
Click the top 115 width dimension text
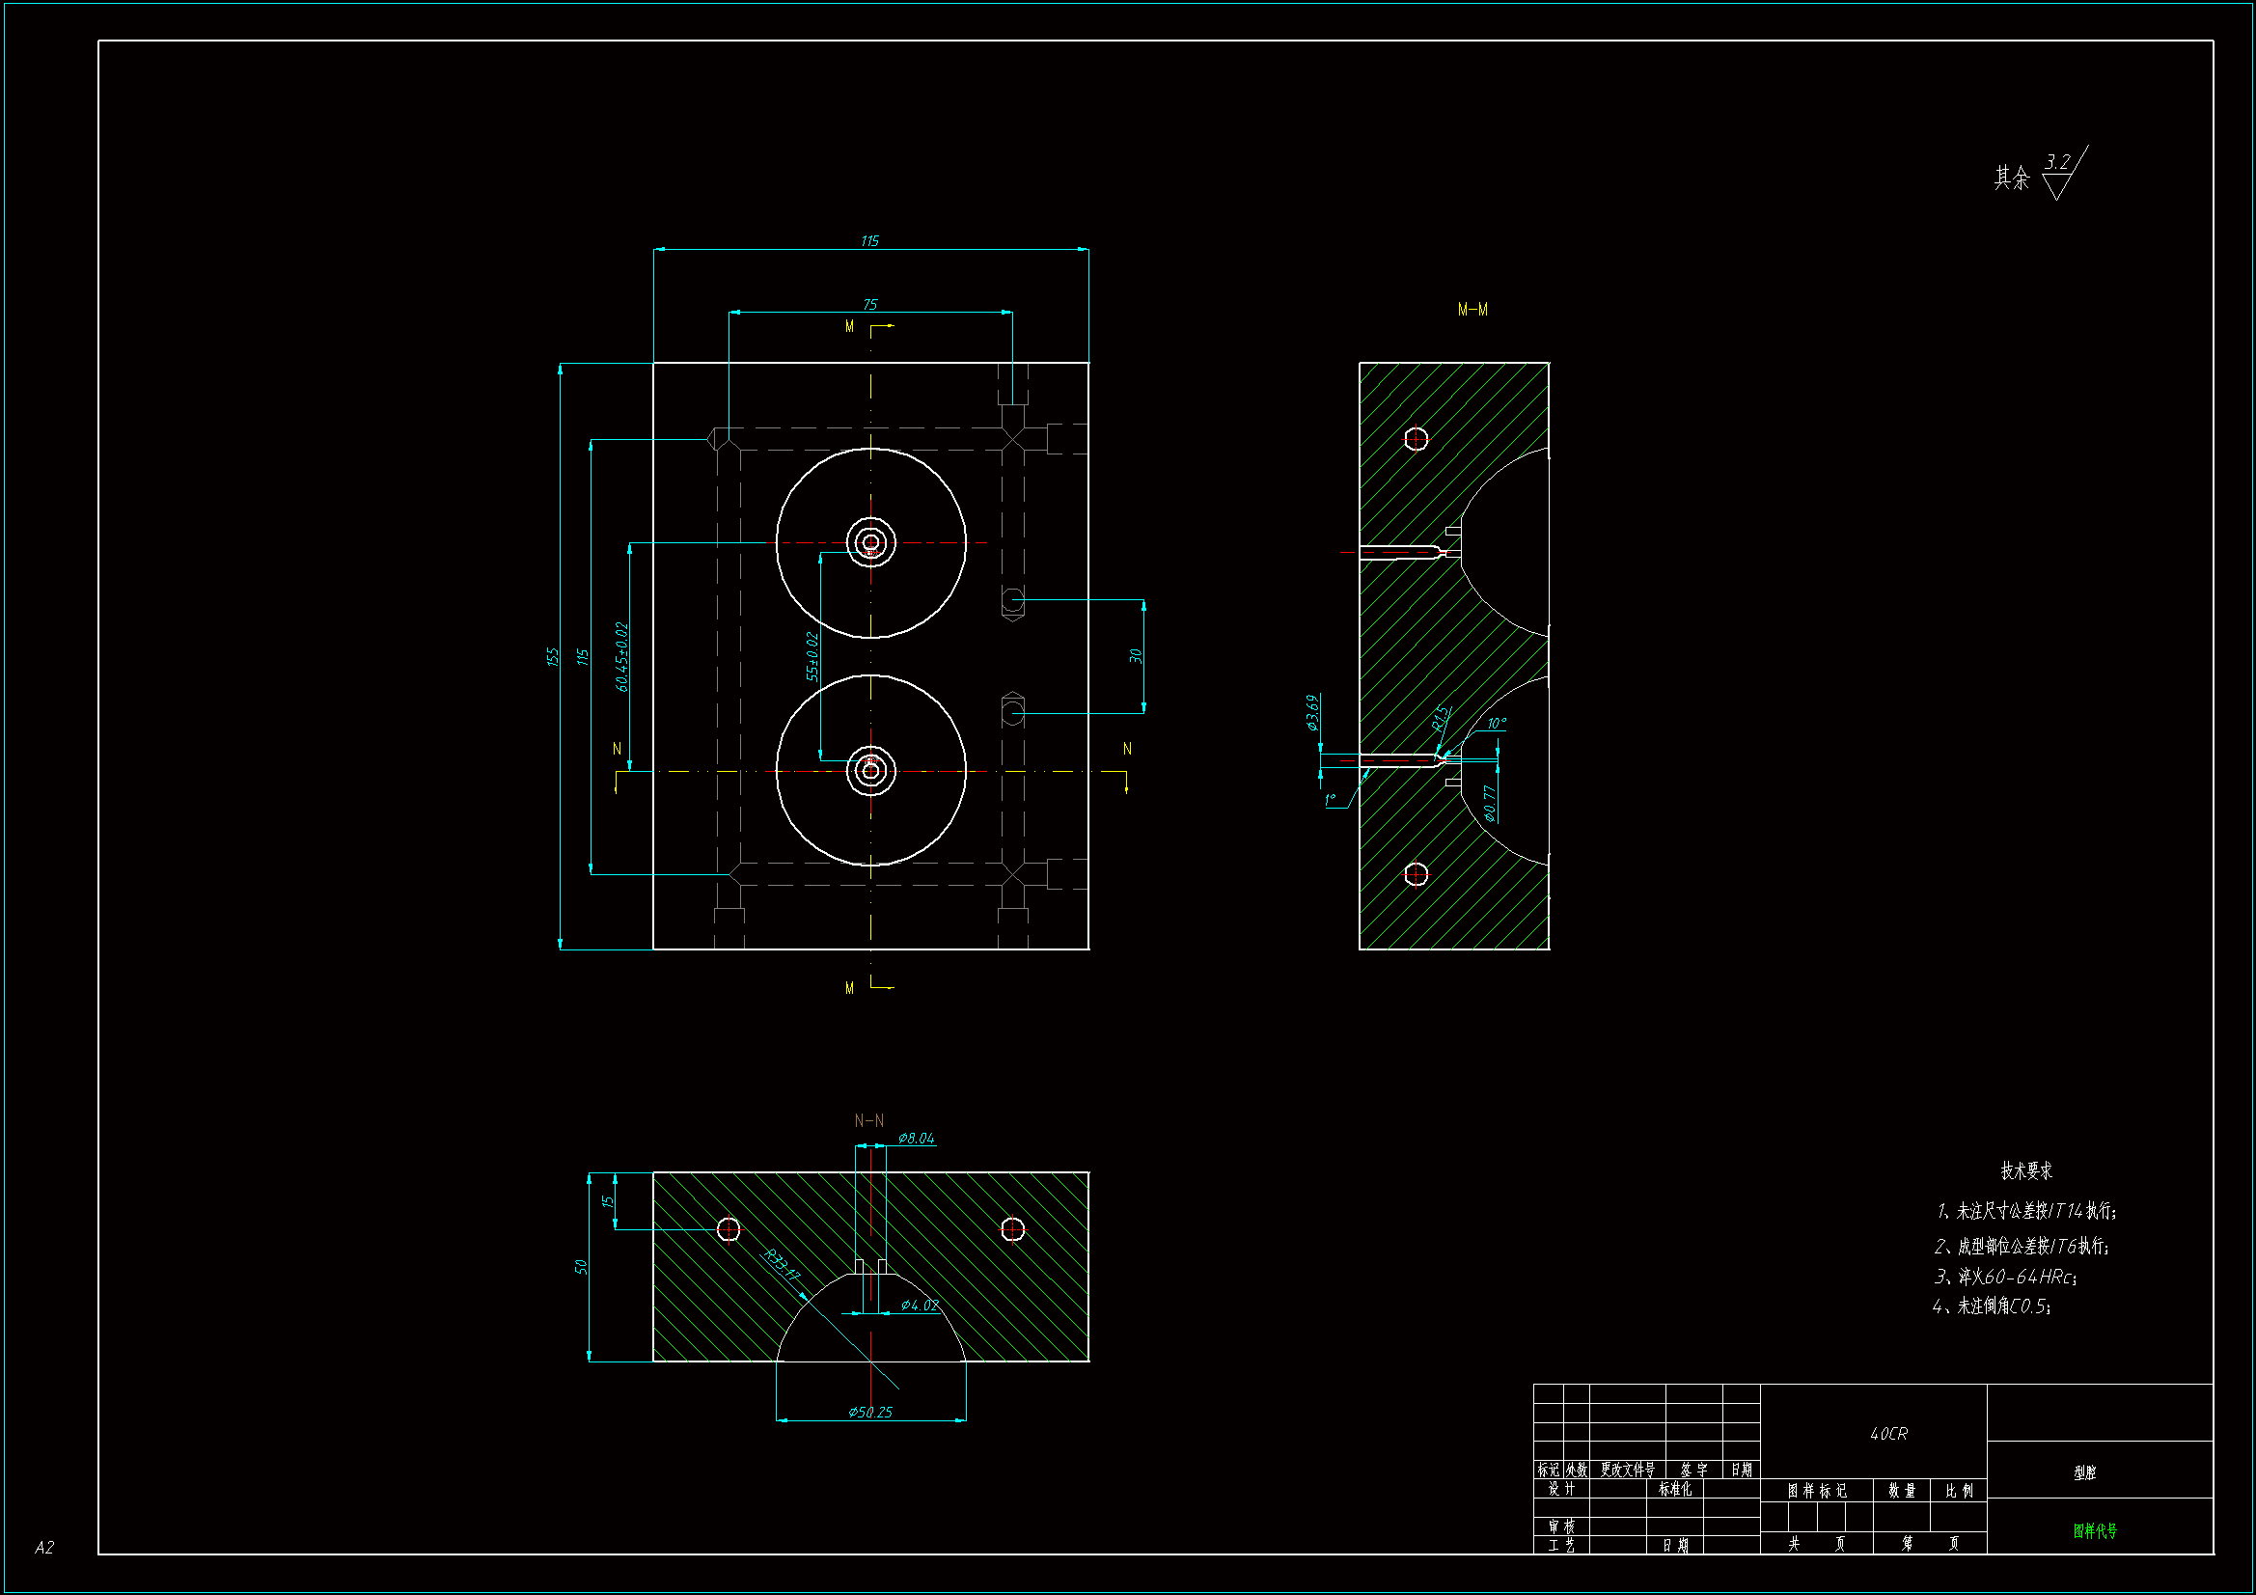869,241
